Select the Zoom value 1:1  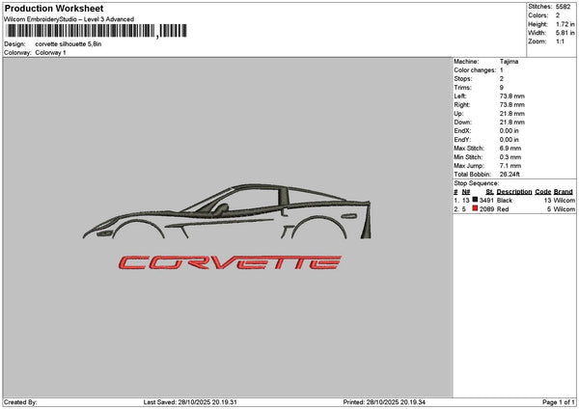coord(560,41)
